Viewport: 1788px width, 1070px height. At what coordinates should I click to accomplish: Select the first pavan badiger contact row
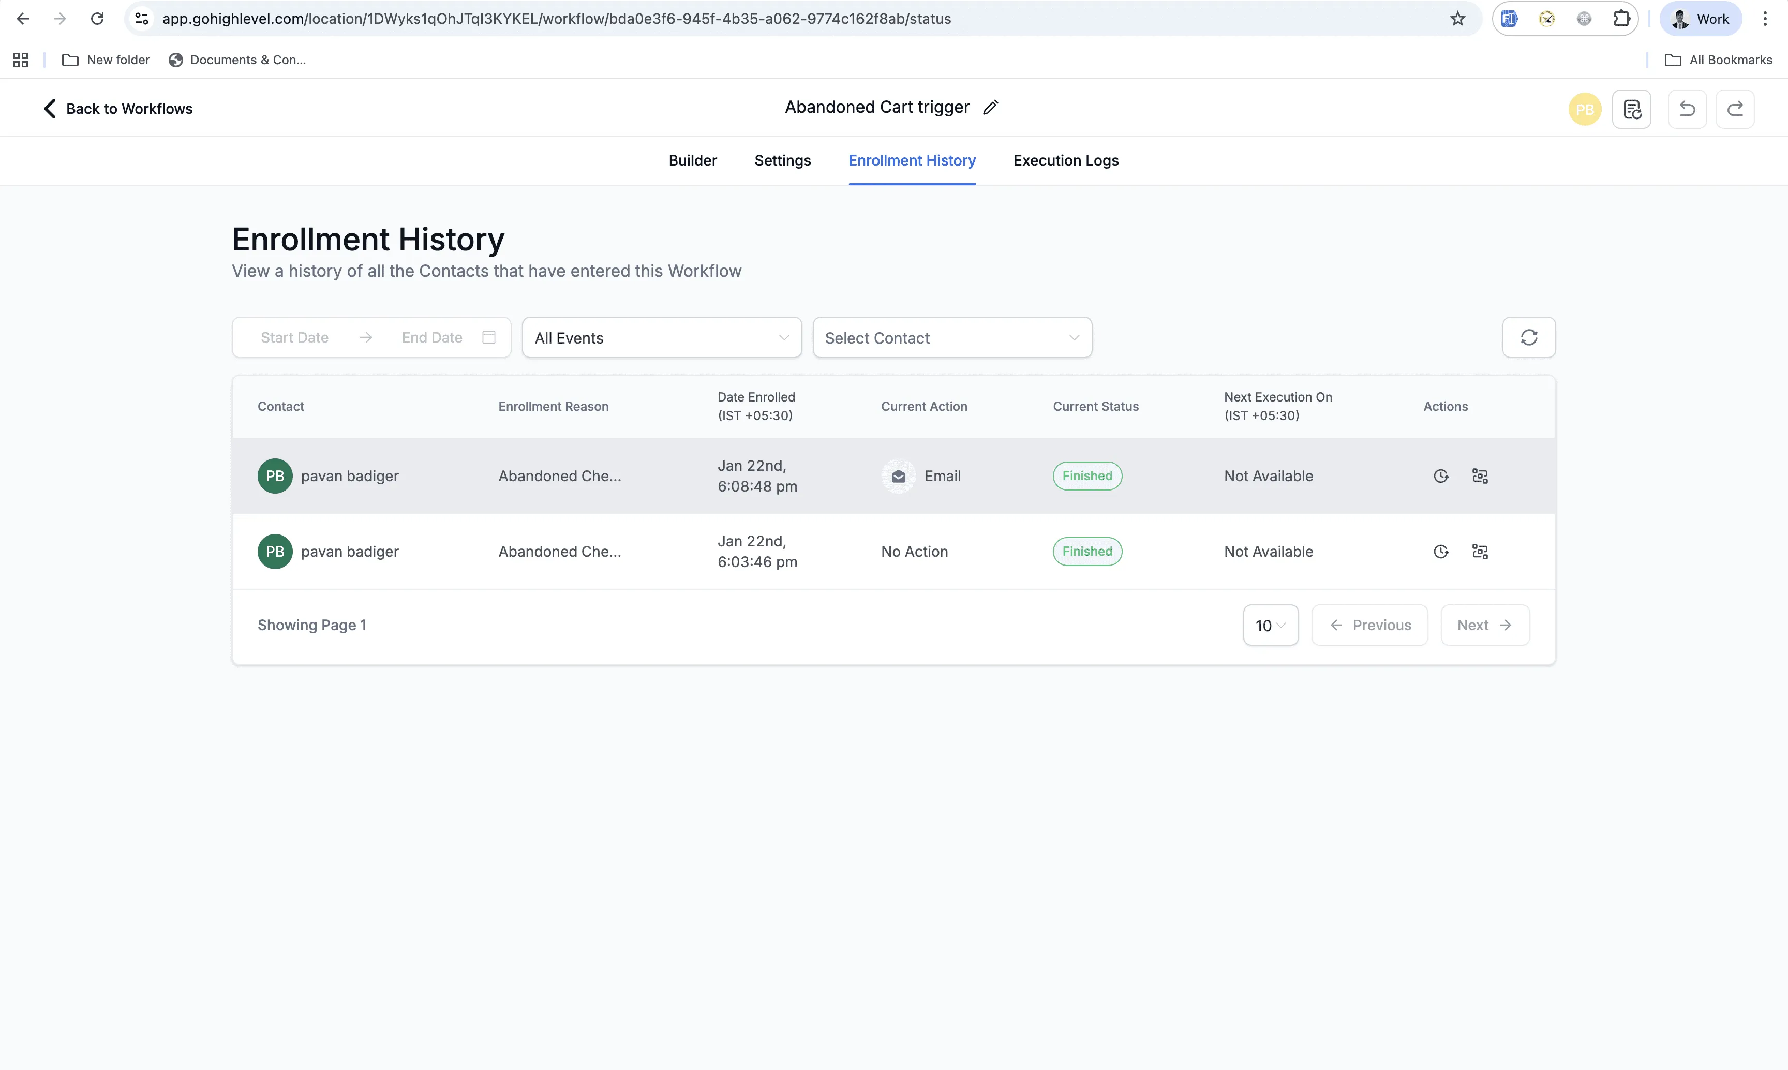click(x=350, y=476)
